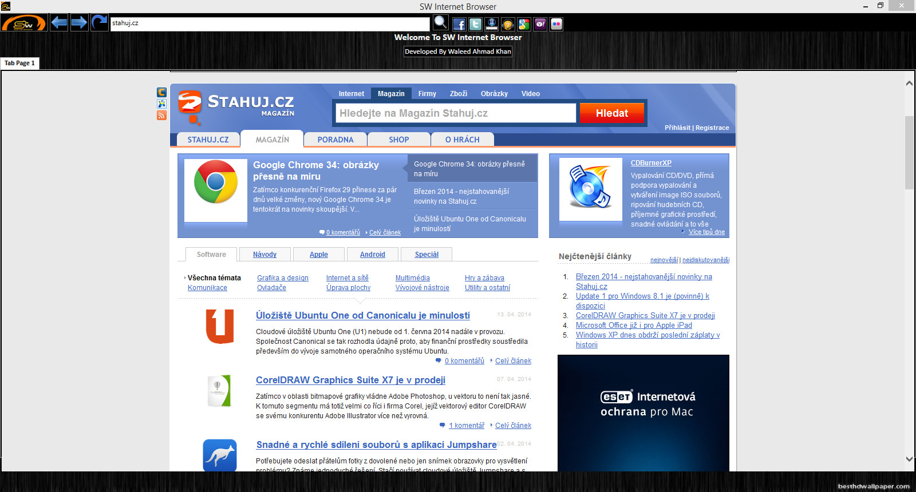The height and width of the screenshot is (492, 916).
Task: Click the Přihlásit login link
Action: [x=677, y=128]
